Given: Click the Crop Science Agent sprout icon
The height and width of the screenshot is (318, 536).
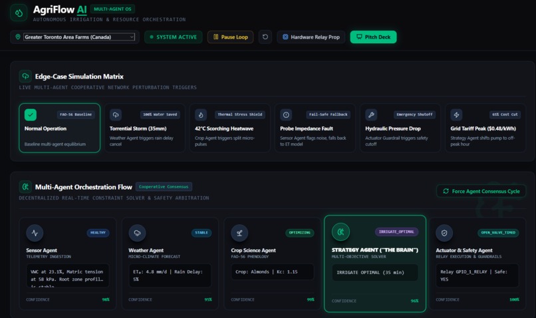Looking at the screenshot, I should pos(239,233).
